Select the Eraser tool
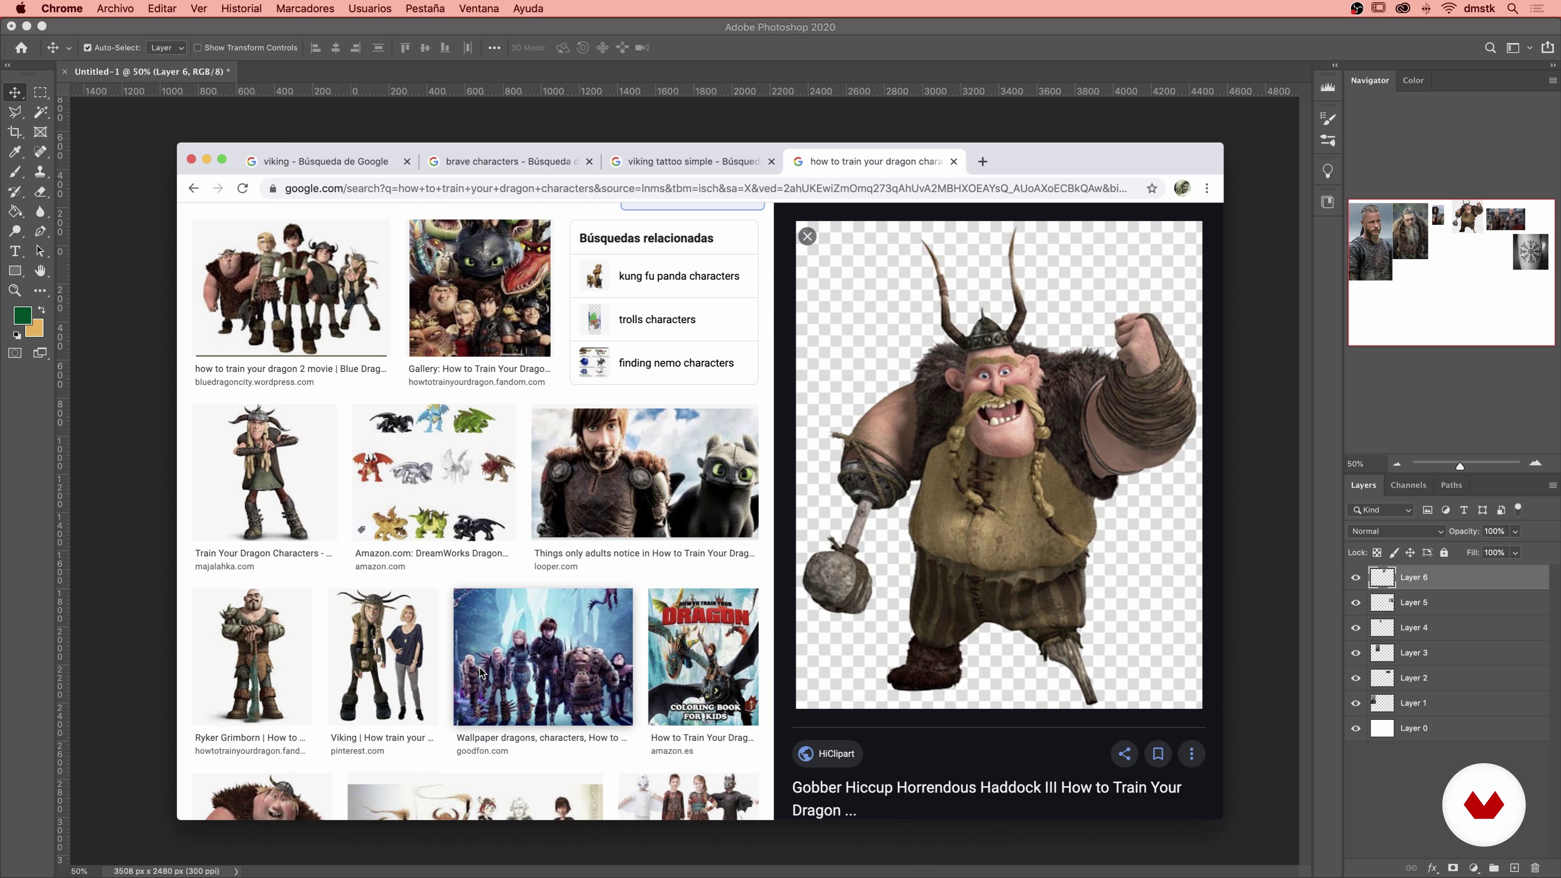Image resolution: width=1561 pixels, height=878 pixels. [x=41, y=192]
